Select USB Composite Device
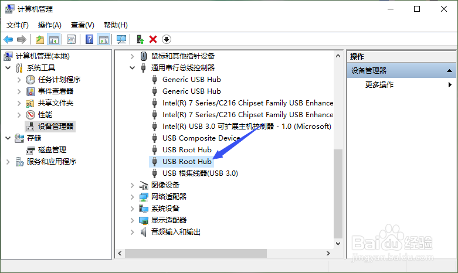 tap(201, 138)
